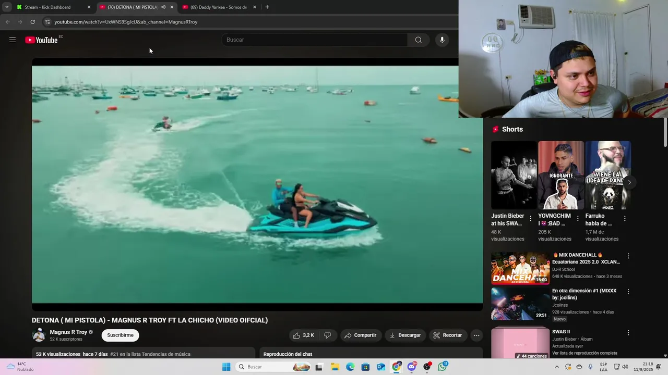
Task: Open the YouTube hamburger guide menu
Action: point(13,40)
